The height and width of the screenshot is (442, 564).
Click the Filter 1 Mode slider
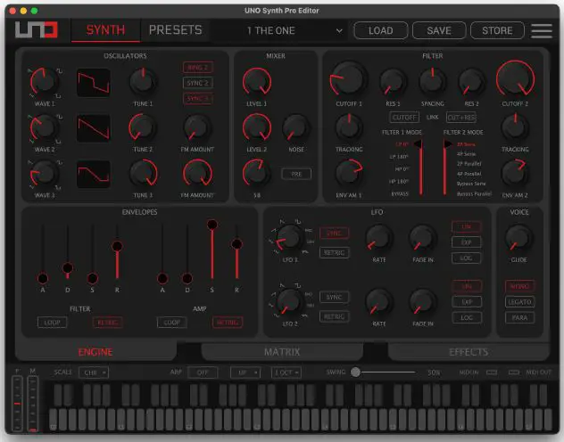point(419,168)
